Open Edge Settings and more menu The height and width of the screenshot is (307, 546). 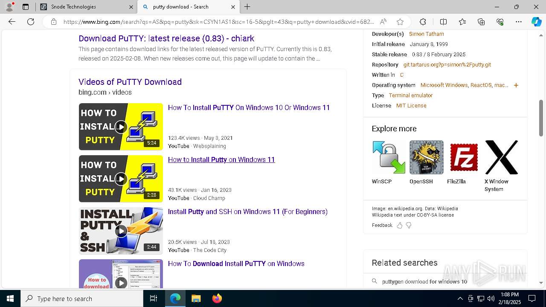pos(519,22)
